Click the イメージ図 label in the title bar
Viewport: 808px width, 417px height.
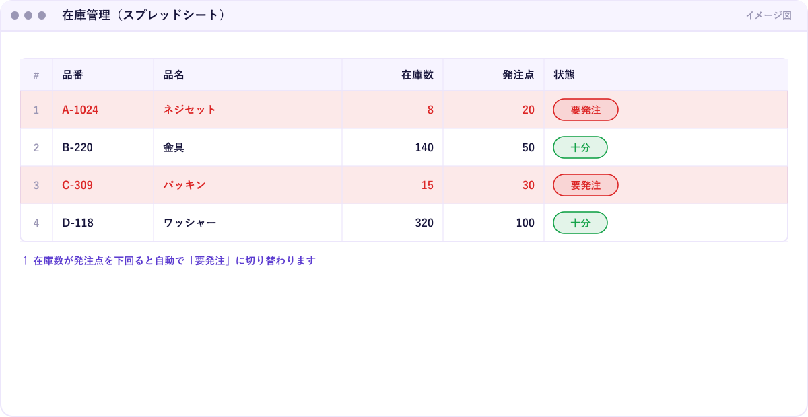[x=768, y=15]
